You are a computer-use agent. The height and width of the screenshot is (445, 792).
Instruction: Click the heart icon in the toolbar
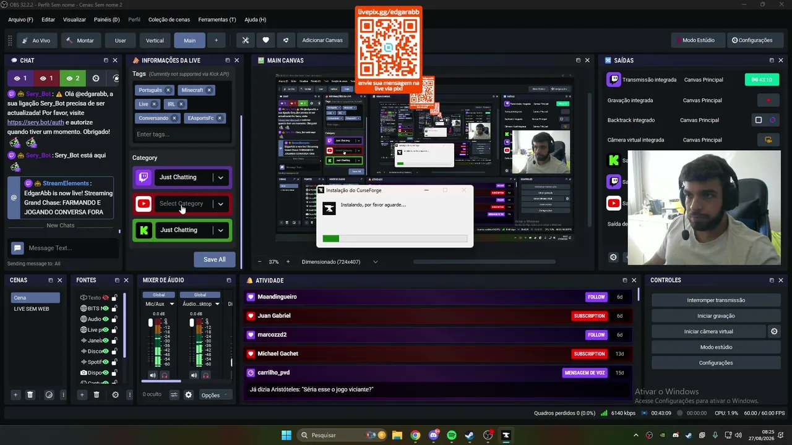(265, 40)
